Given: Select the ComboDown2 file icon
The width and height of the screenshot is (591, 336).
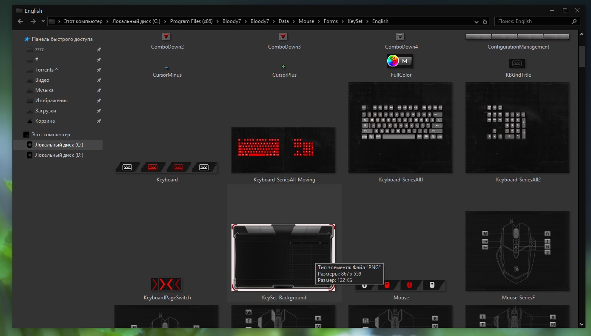Looking at the screenshot, I should pyautogui.click(x=166, y=37).
